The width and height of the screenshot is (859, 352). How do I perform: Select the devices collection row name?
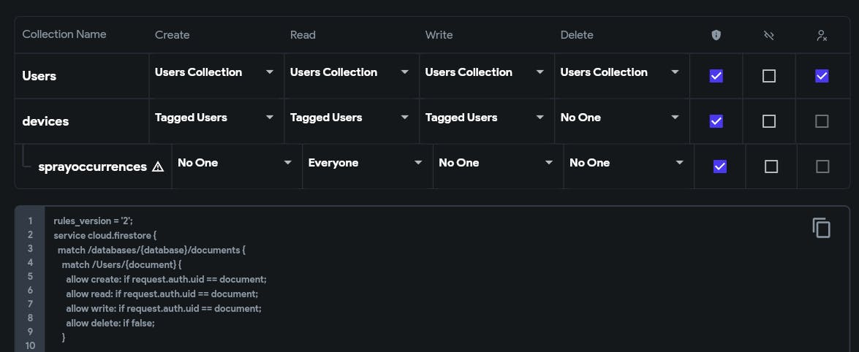45,121
